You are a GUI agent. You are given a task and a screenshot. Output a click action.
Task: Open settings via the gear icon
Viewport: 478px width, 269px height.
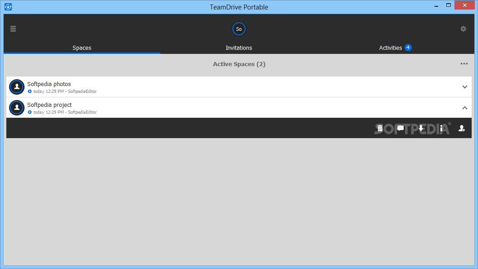pos(464,29)
